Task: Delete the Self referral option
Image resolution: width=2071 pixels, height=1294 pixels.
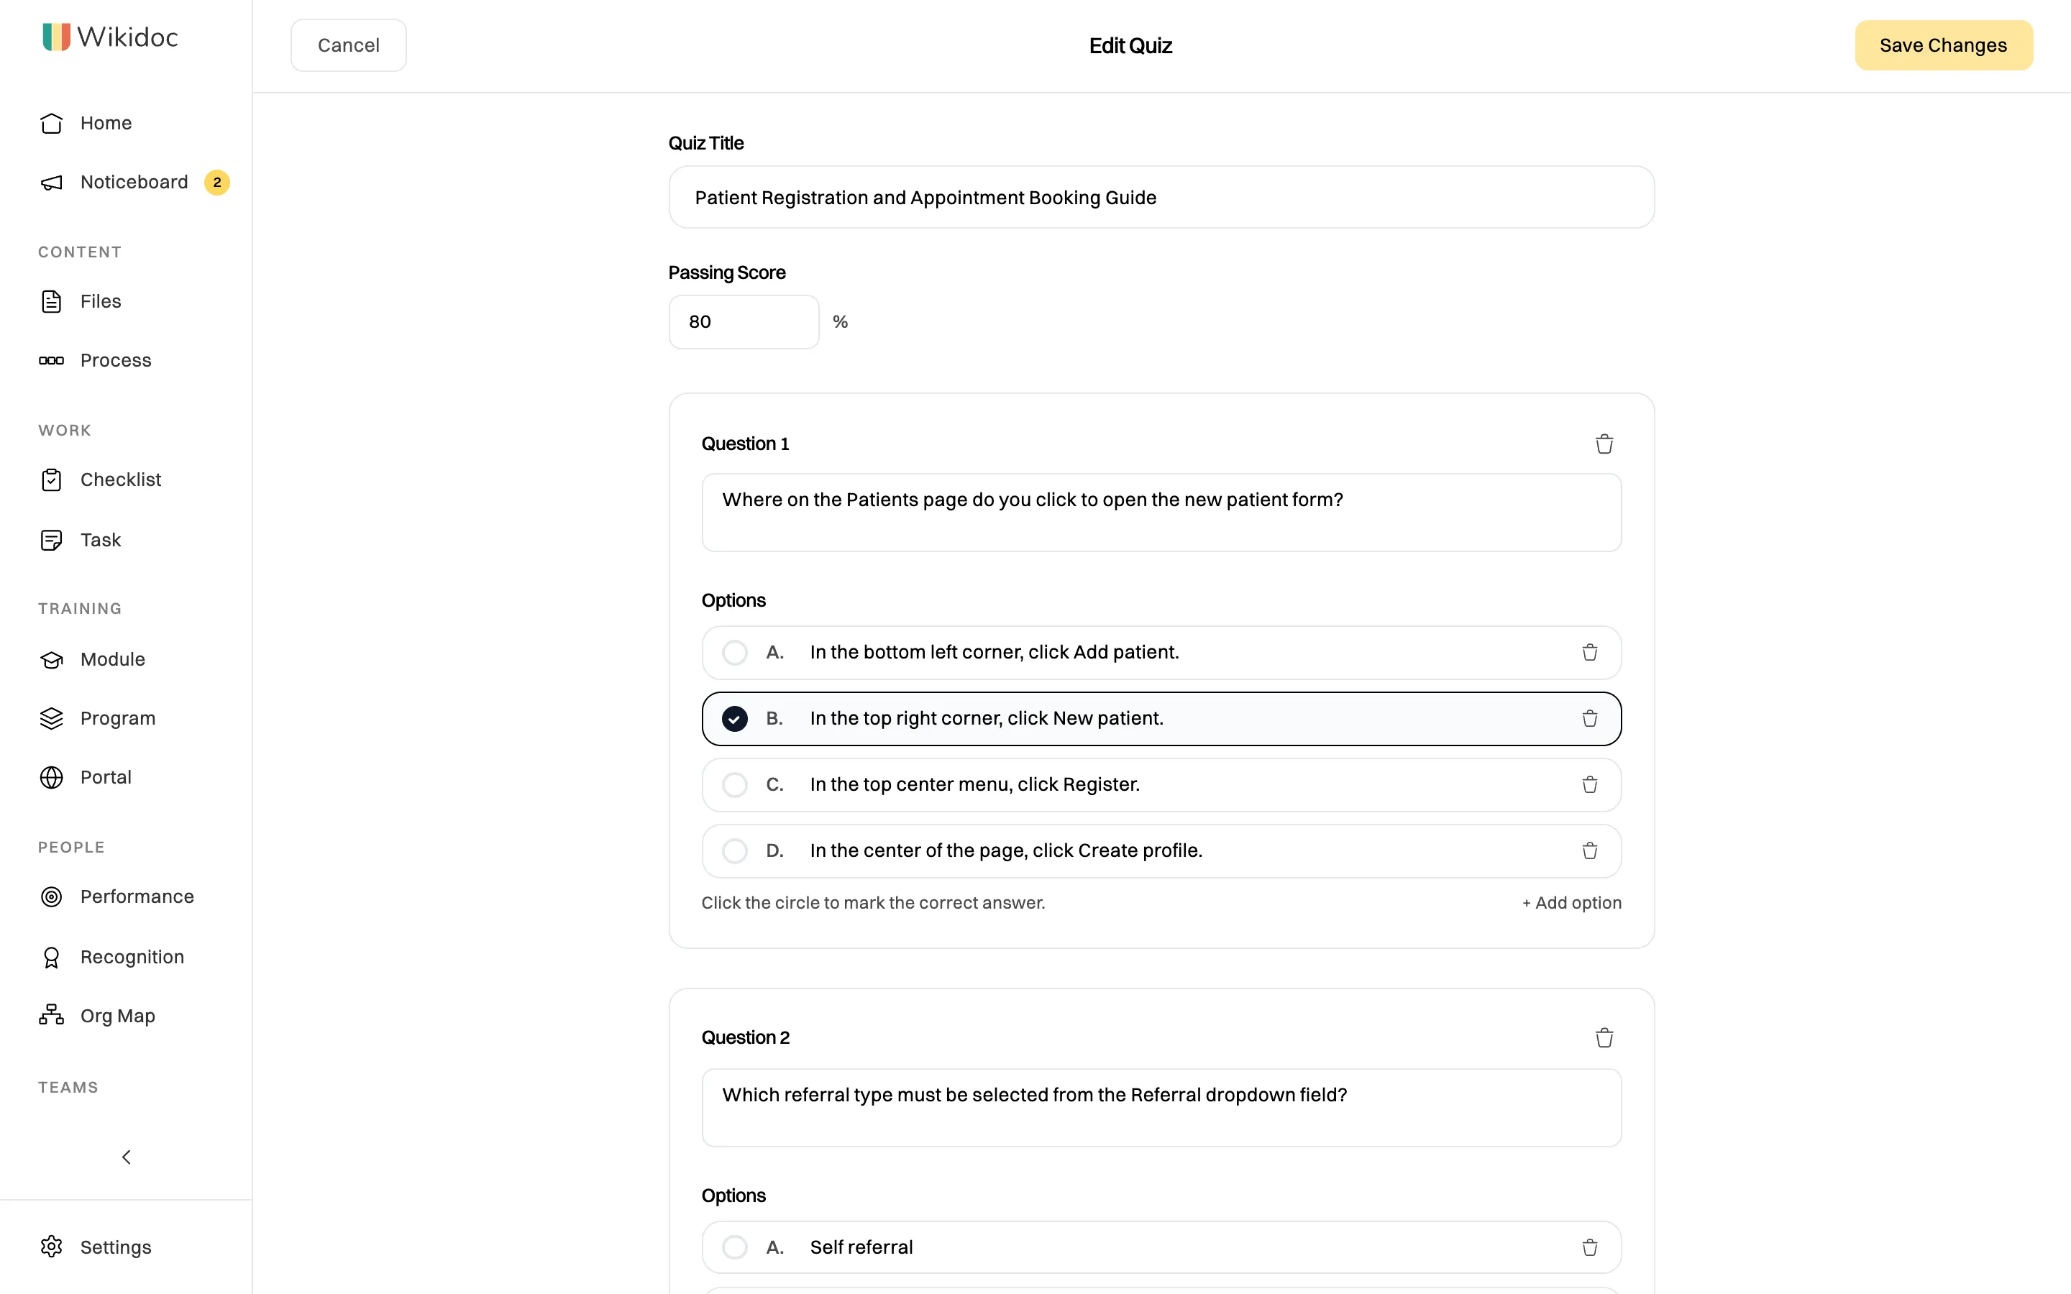Action: coord(1590,1248)
